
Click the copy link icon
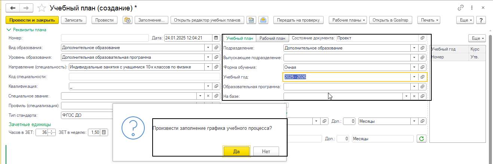461,8
